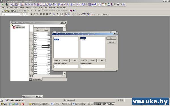This screenshot has width=170, height=106.
Task: Open the Add to Workbook dropdown
Action: tap(50, 11)
